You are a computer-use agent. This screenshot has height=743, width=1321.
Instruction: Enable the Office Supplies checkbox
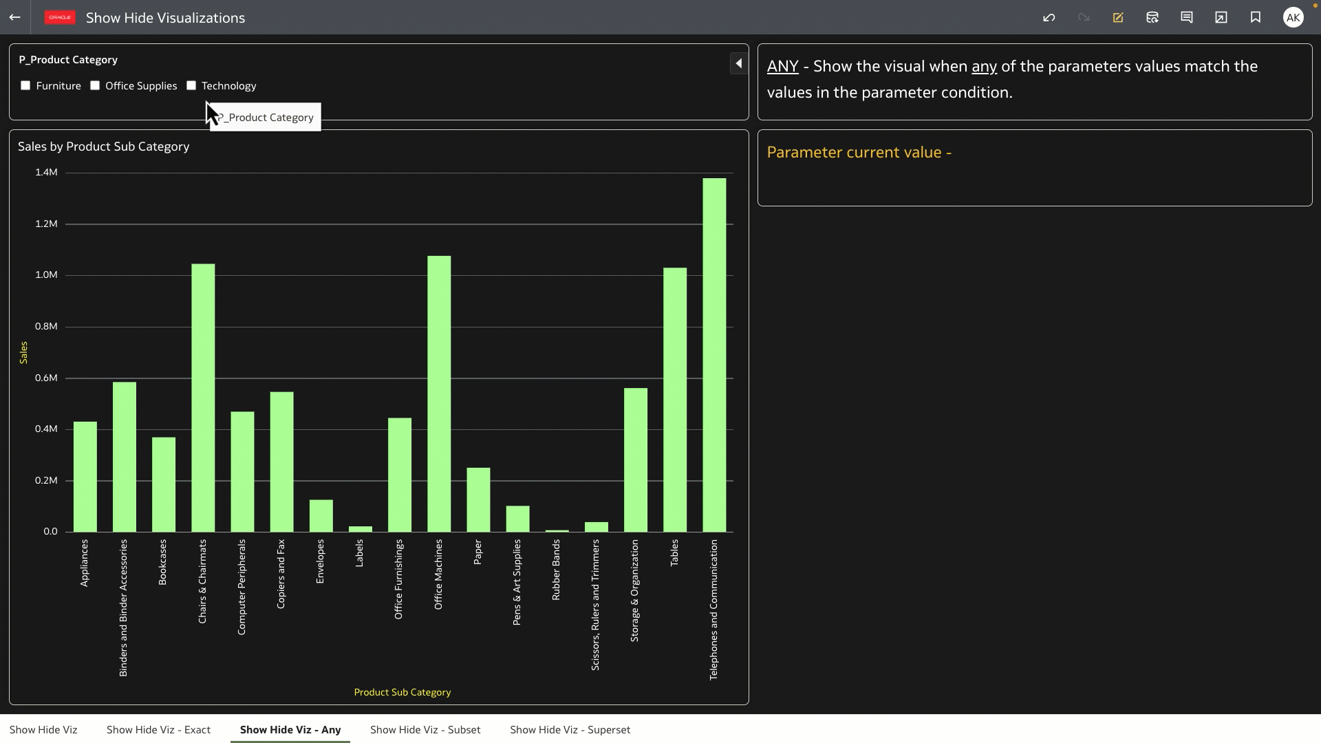[x=95, y=85]
